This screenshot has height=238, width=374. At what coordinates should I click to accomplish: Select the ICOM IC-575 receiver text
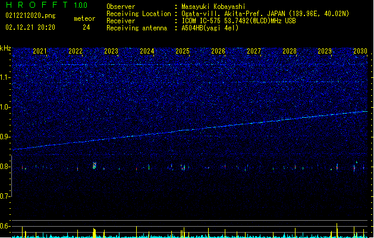239,21
